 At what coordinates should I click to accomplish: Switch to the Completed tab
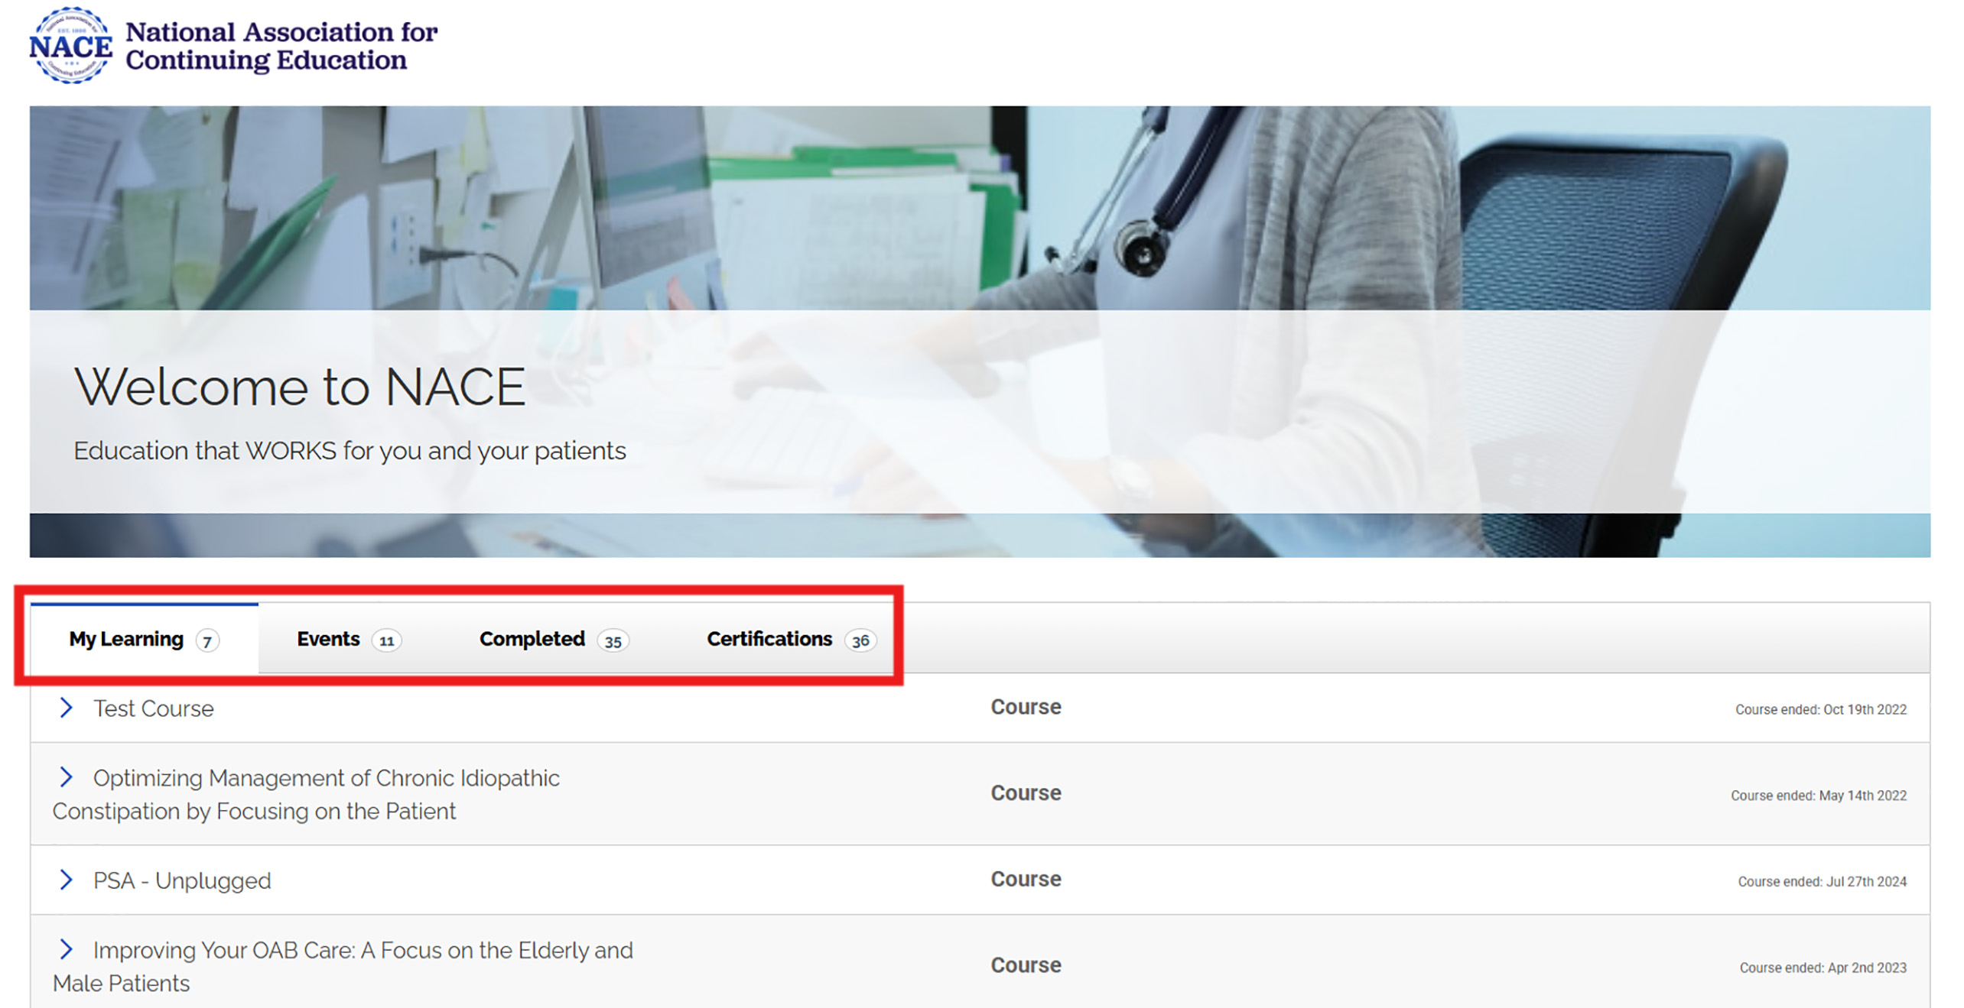pyautogui.click(x=532, y=639)
